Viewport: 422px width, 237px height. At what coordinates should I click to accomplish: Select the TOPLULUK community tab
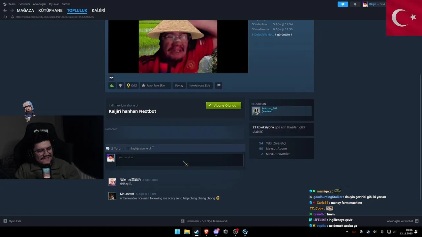click(77, 11)
